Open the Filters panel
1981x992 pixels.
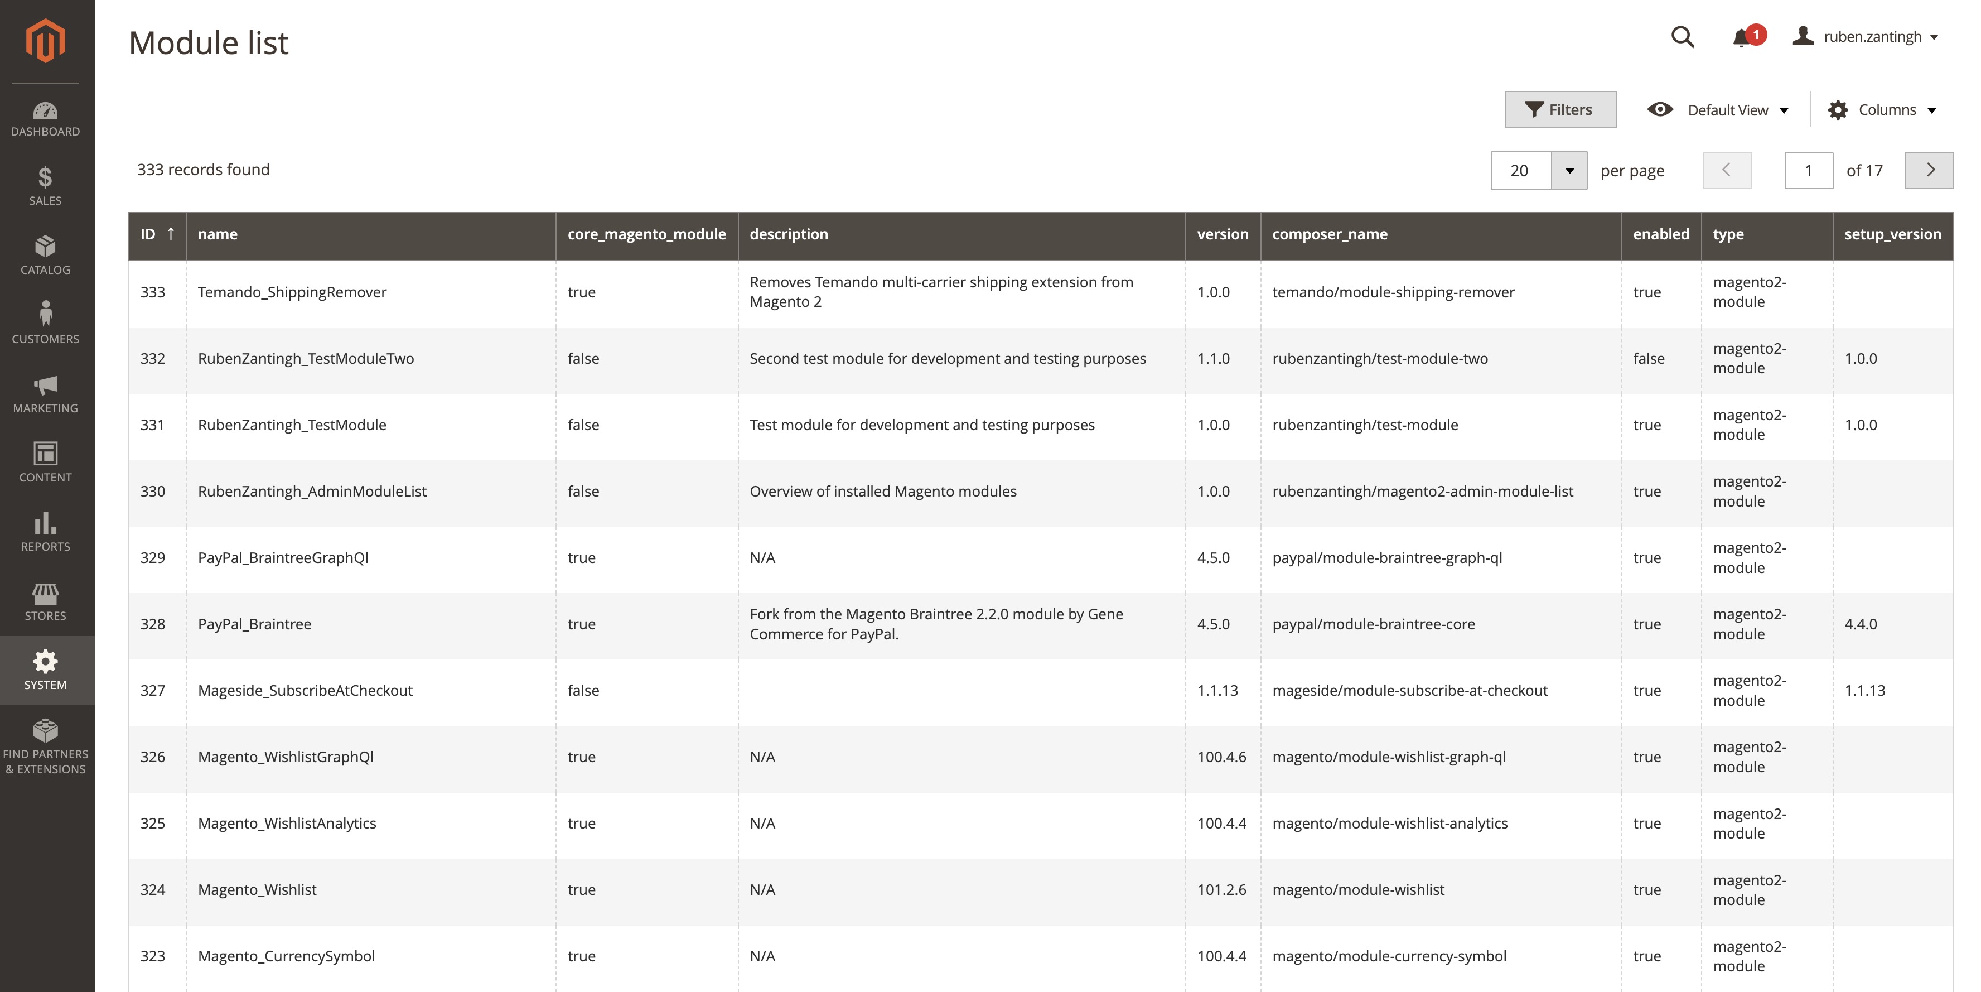[1560, 109]
